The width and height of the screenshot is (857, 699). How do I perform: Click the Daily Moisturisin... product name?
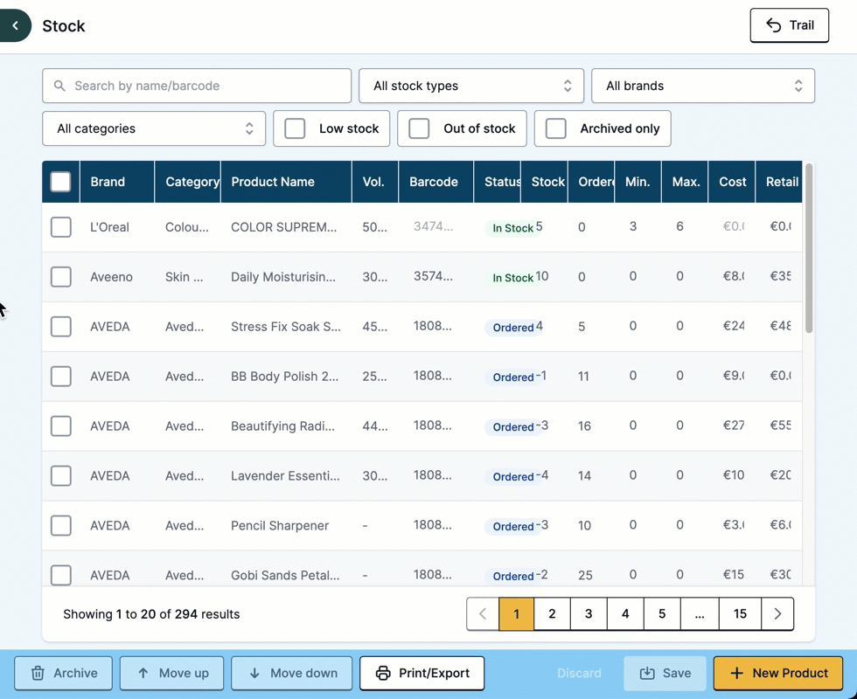(x=283, y=277)
